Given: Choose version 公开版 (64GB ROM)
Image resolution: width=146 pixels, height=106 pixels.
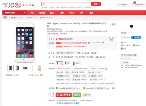Looking at the screenshot, I should [x=81, y=68].
